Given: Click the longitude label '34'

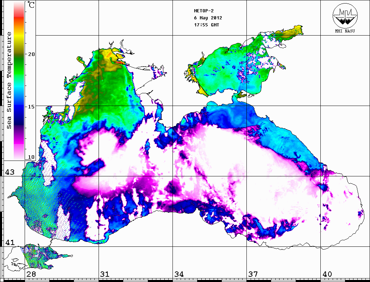Looking at the screenshot, I should [179, 274].
